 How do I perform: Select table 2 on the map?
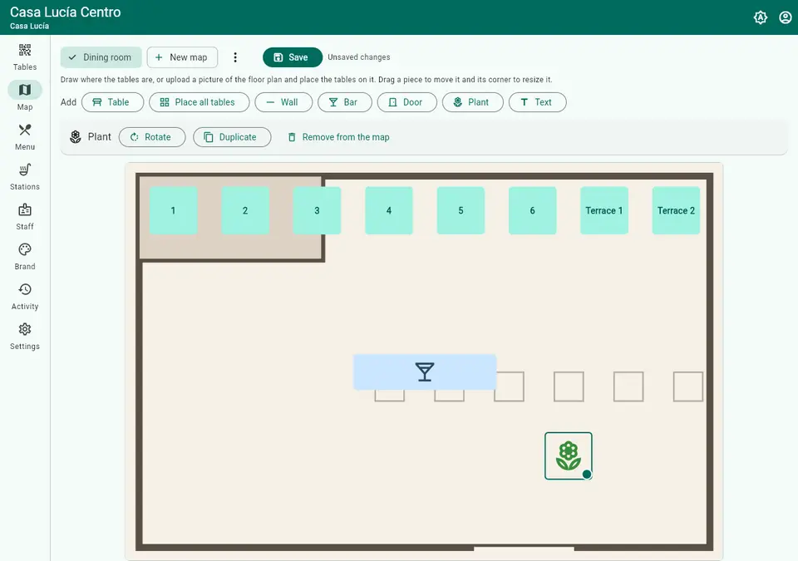pyautogui.click(x=245, y=211)
